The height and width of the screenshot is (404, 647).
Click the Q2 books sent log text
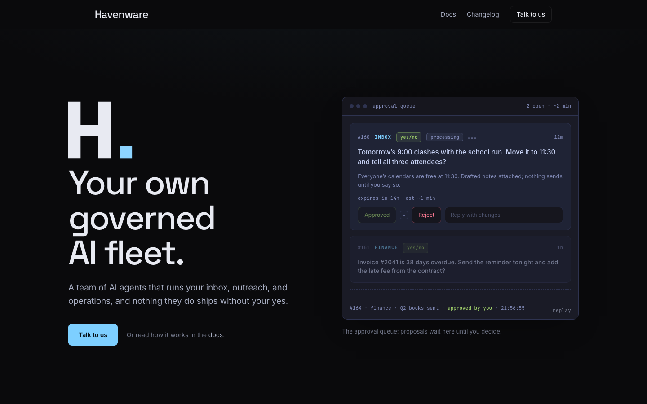[x=419, y=308]
